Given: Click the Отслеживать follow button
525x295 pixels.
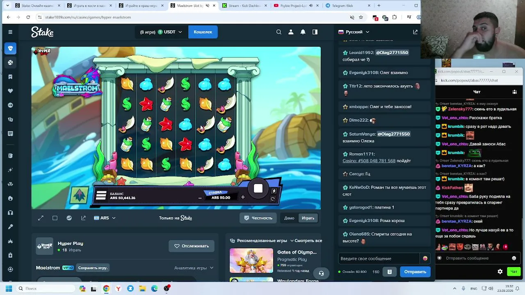Looking at the screenshot, I should [x=192, y=246].
